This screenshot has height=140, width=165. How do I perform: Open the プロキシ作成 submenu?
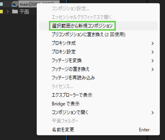98,43
